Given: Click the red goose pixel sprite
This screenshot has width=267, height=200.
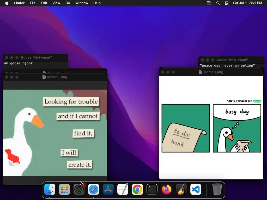Looking at the screenshot, I should 12,157.
